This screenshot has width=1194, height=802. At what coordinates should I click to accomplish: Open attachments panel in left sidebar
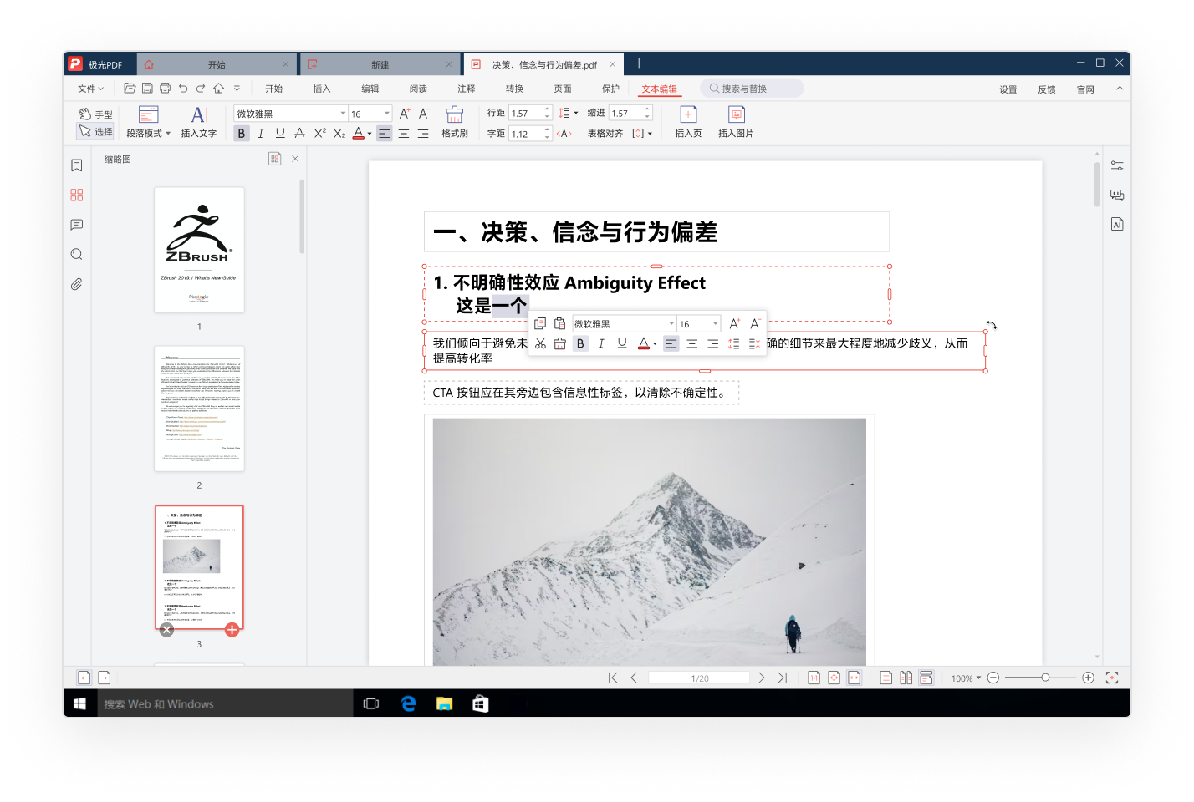pyautogui.click(x=76, y=284)
